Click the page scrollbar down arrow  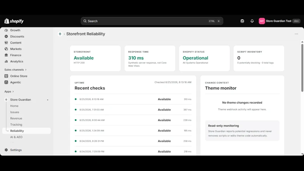[x=302, y=154]
